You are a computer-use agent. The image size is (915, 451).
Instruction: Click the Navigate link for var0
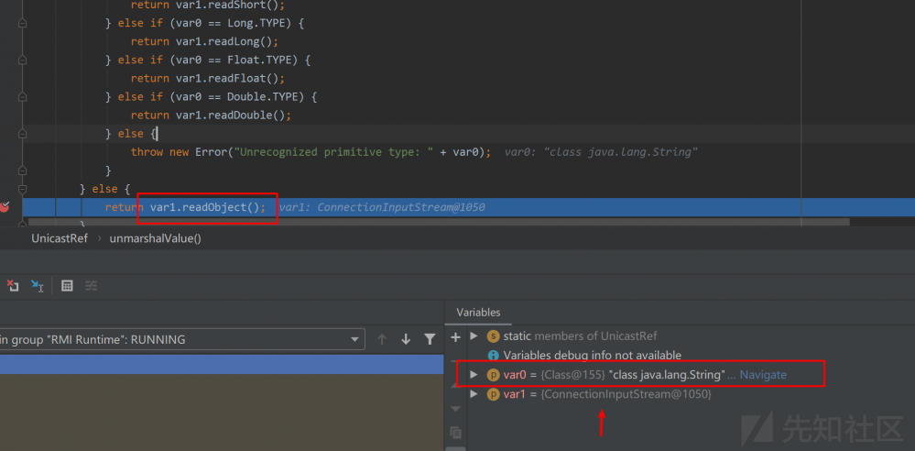(x=763, y=375)
